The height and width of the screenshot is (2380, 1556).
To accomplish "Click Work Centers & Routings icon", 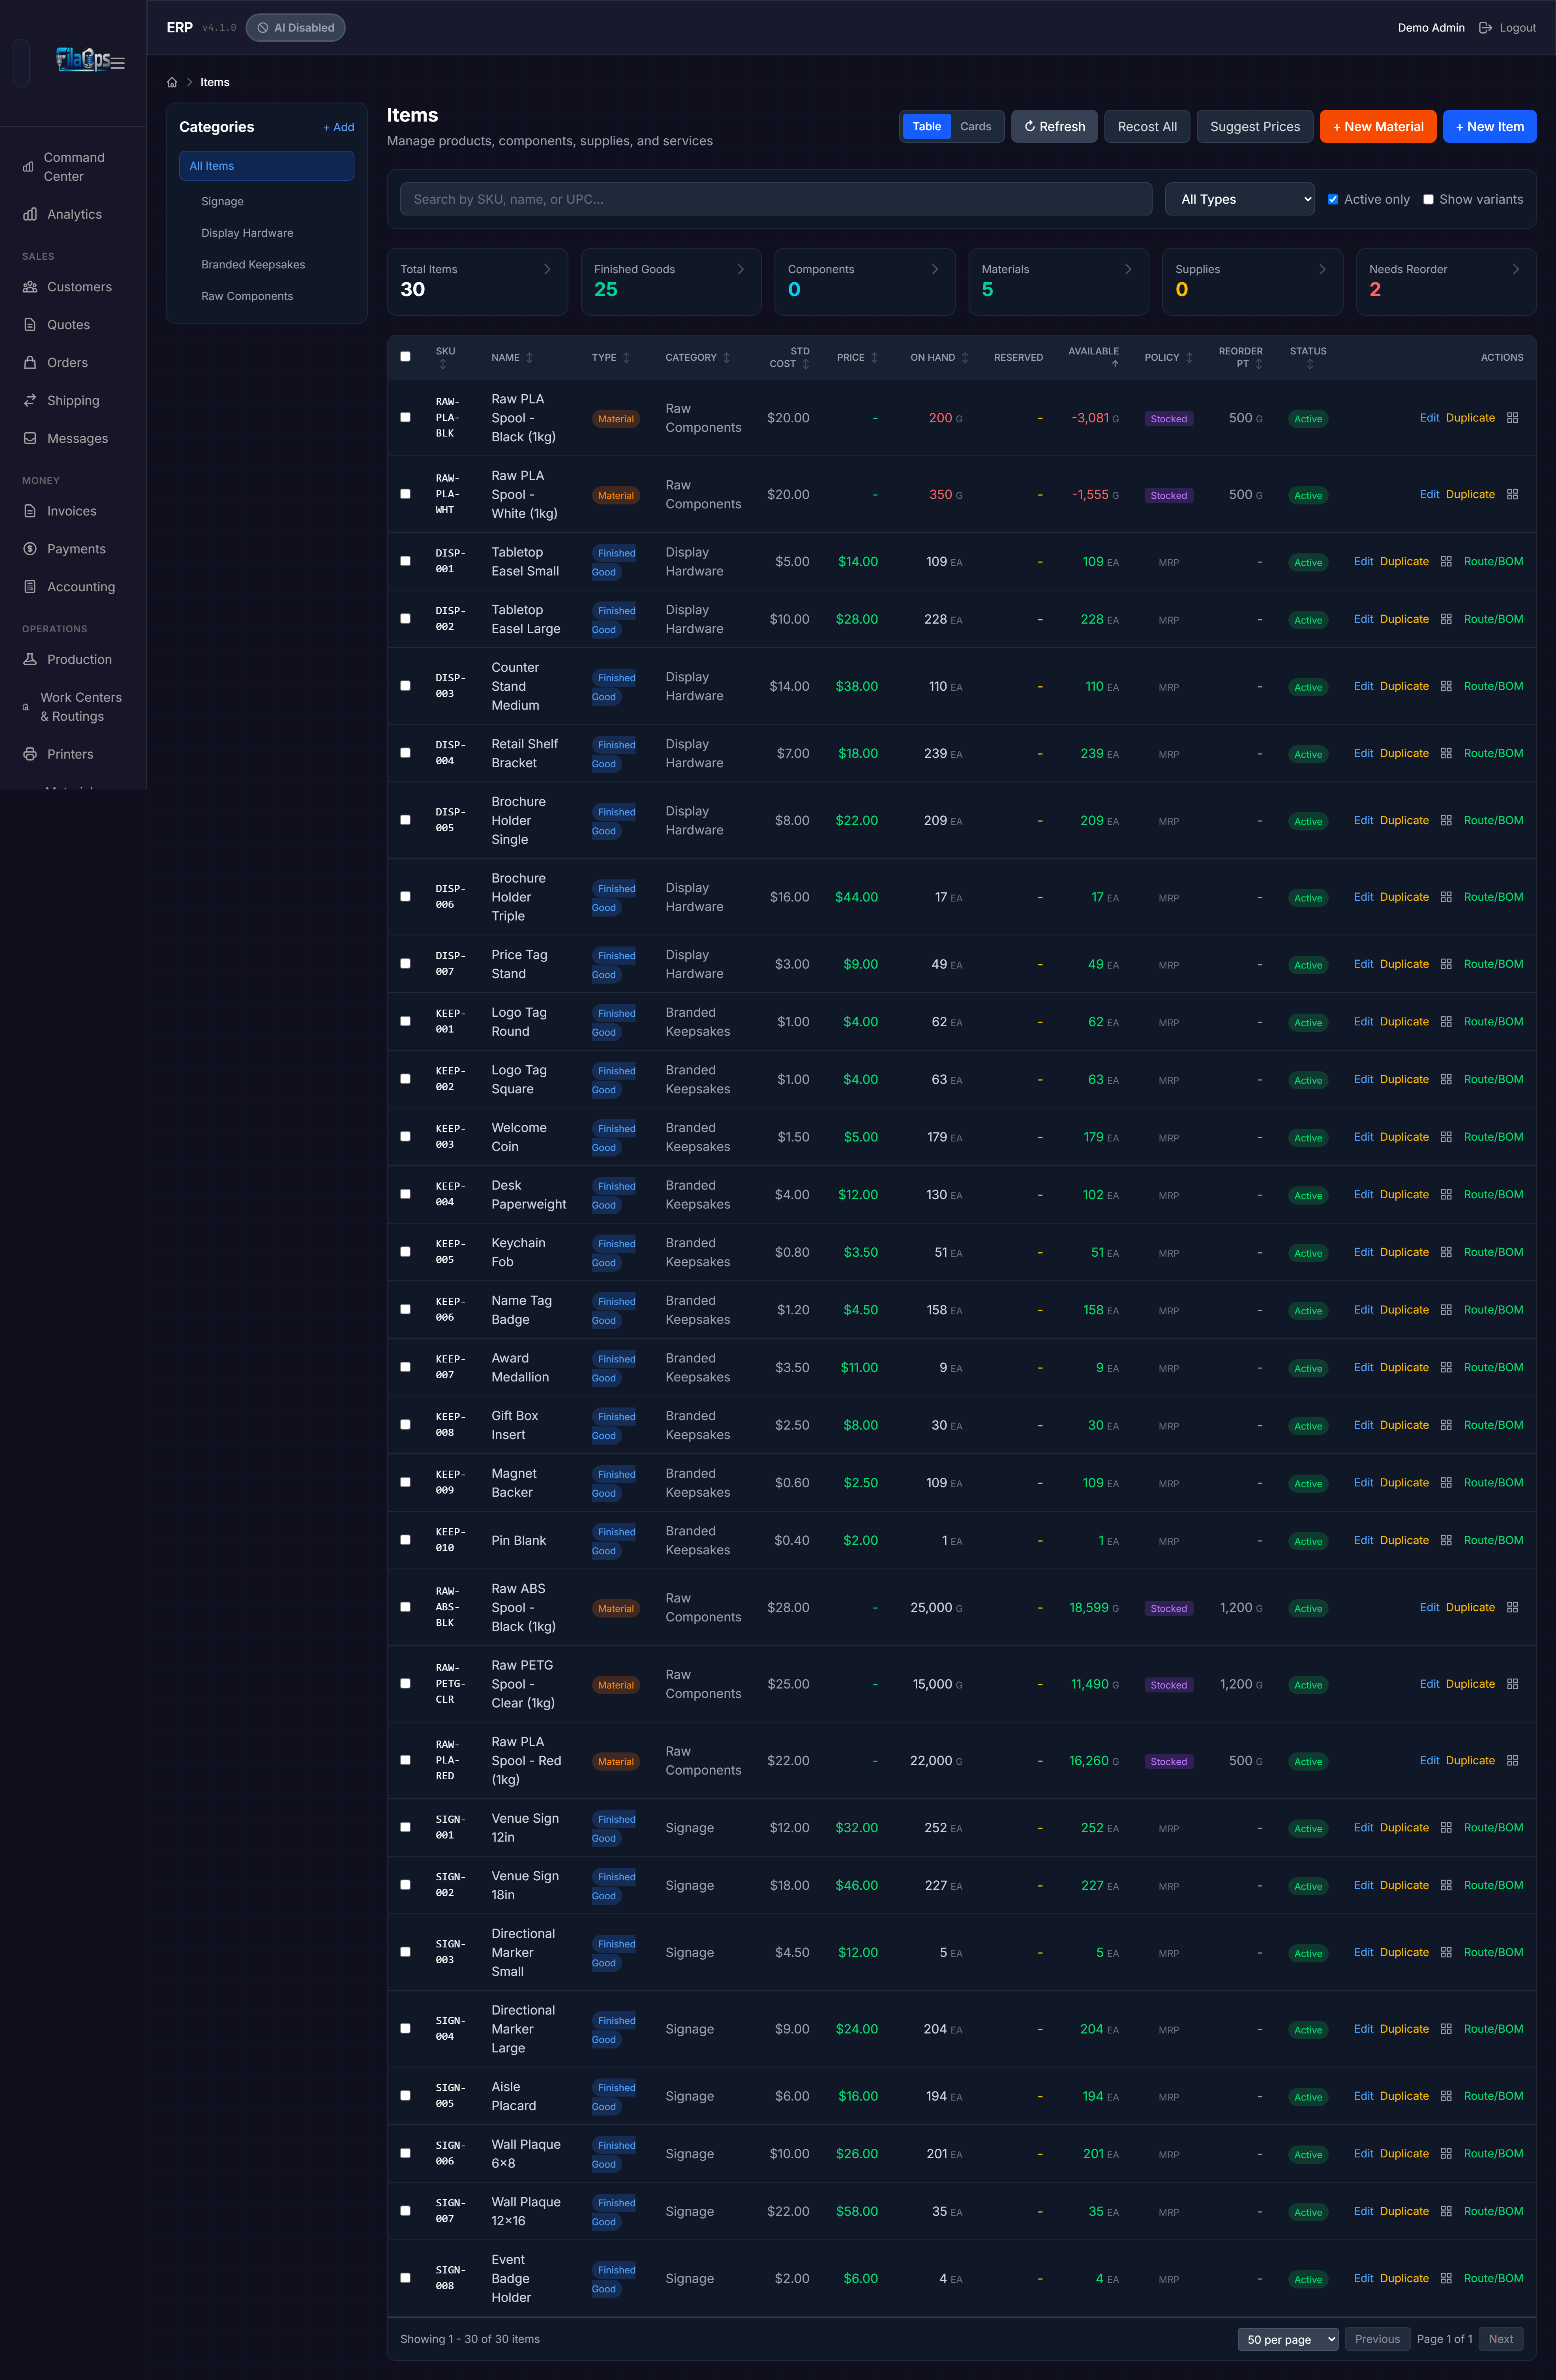I will 26,707.
